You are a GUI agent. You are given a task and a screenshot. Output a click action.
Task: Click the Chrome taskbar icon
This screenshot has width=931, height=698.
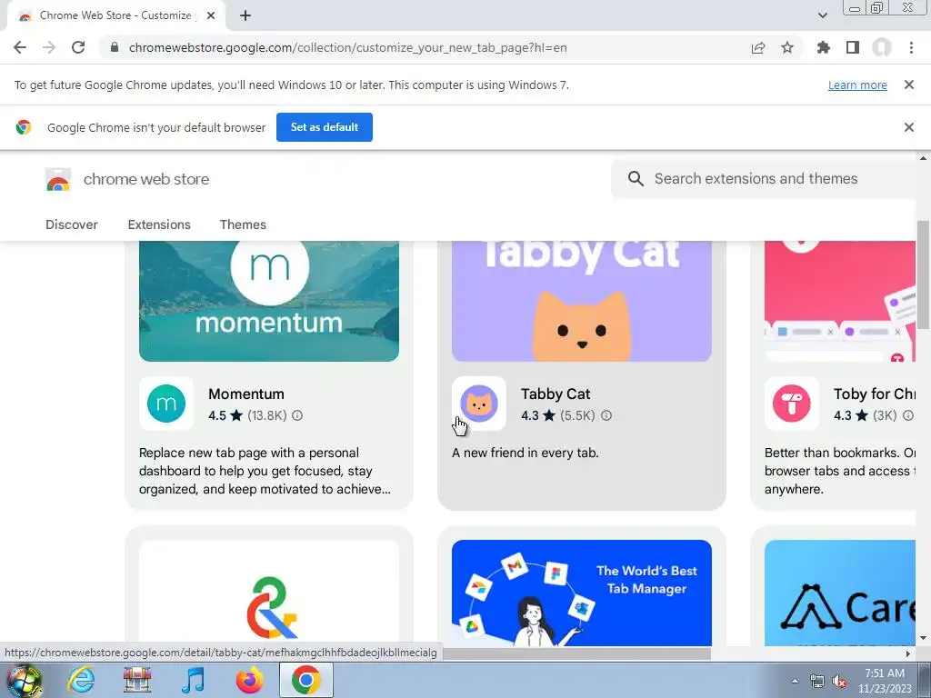(x=305, y=680)
